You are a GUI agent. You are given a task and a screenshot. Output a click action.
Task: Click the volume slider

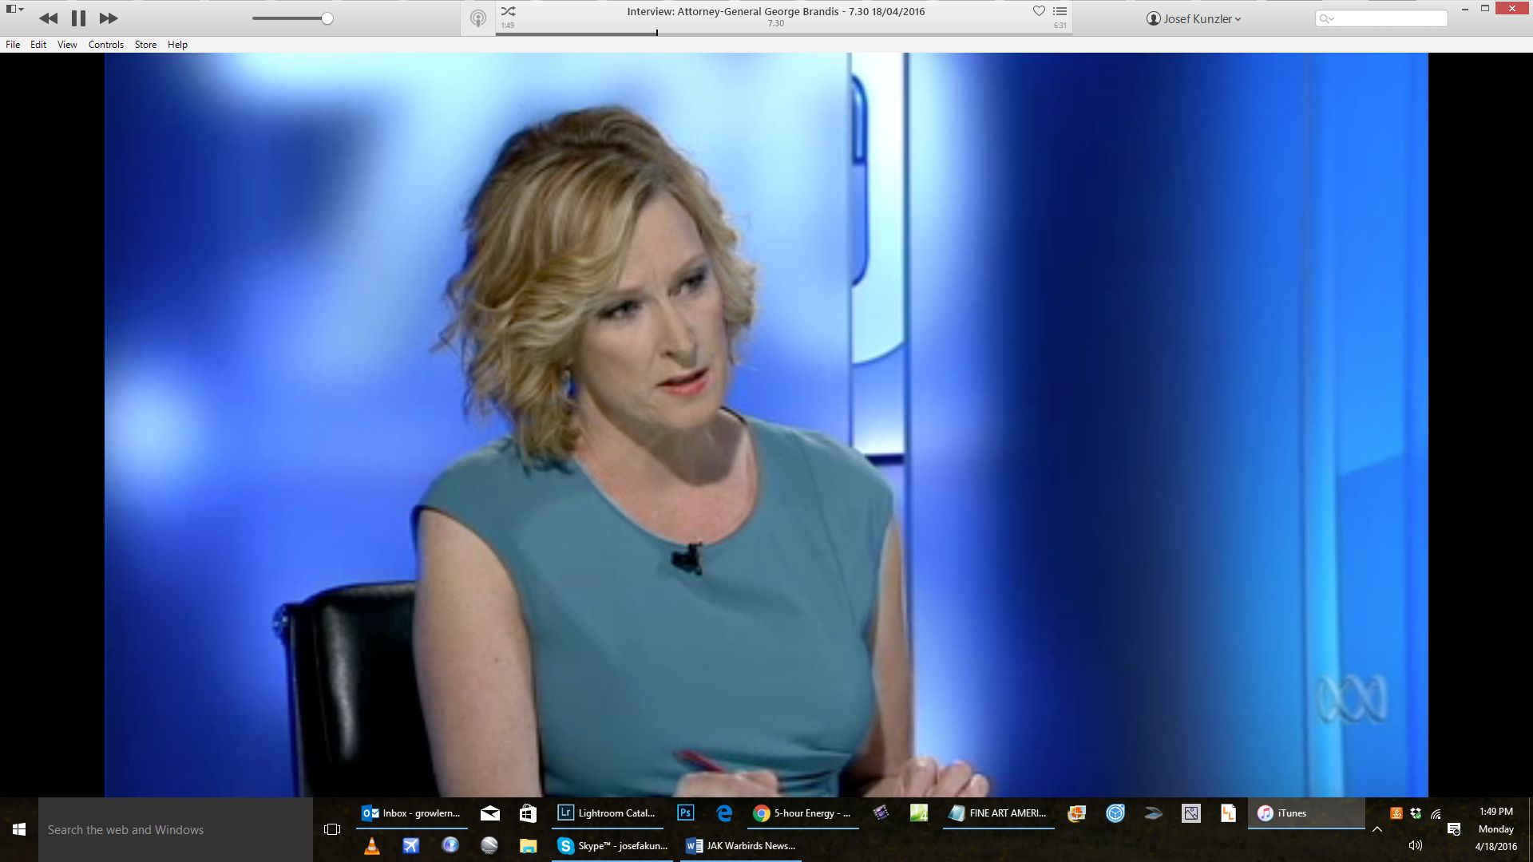tap(292, 18)
